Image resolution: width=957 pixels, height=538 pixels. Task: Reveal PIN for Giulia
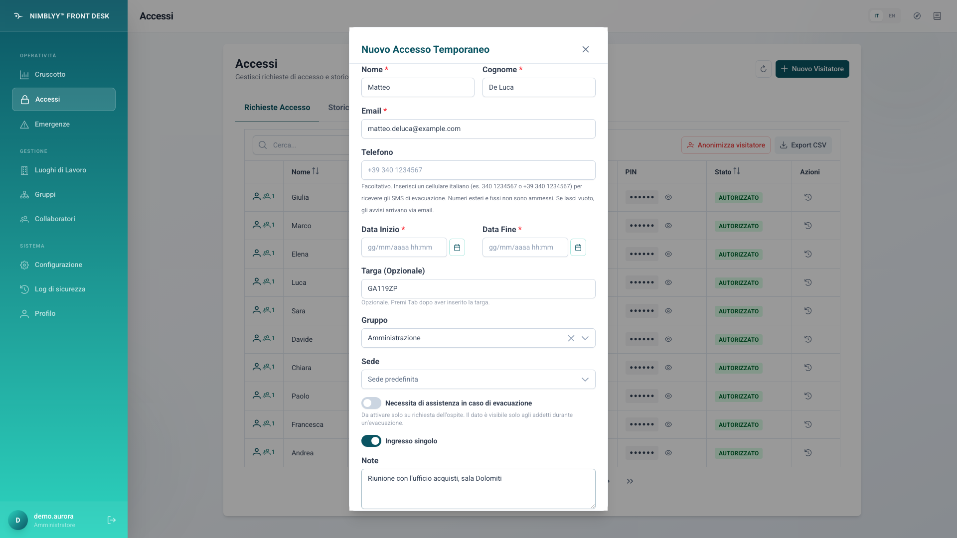pos(668,197)
